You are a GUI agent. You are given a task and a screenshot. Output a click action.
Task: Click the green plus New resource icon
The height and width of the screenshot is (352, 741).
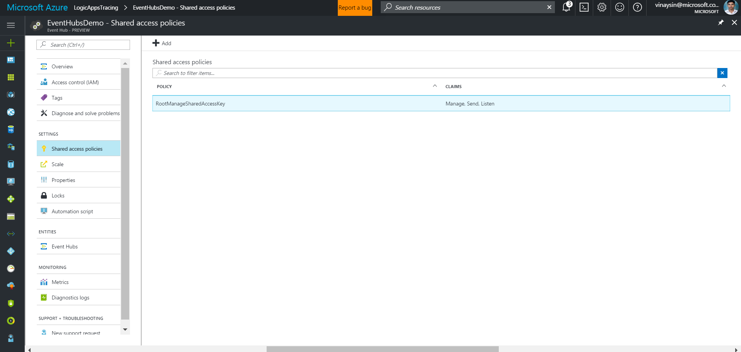[x=11, y=43]
